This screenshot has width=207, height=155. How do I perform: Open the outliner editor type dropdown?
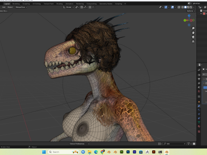(201, 7)
